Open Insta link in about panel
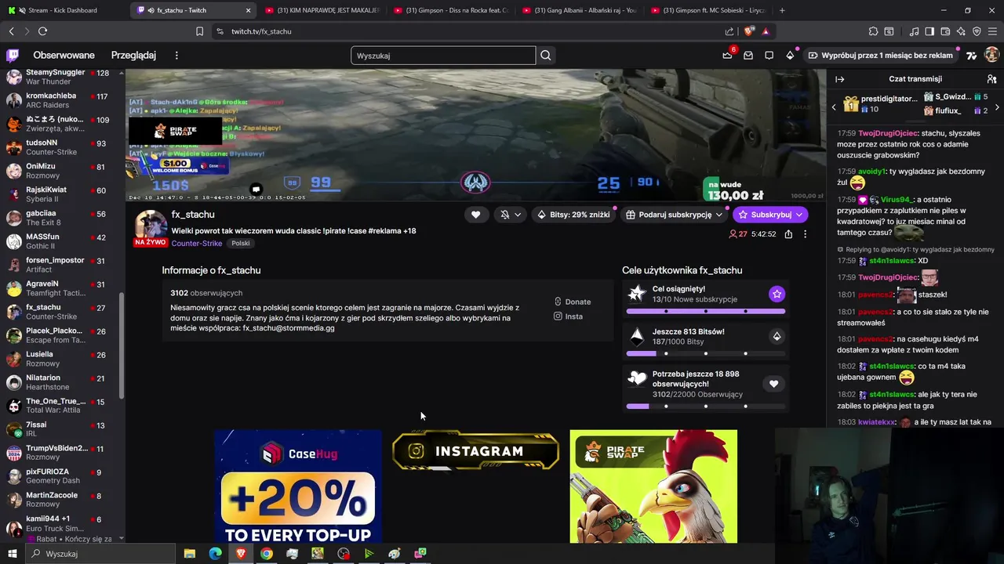The image size is (1004, 564). 568,316
